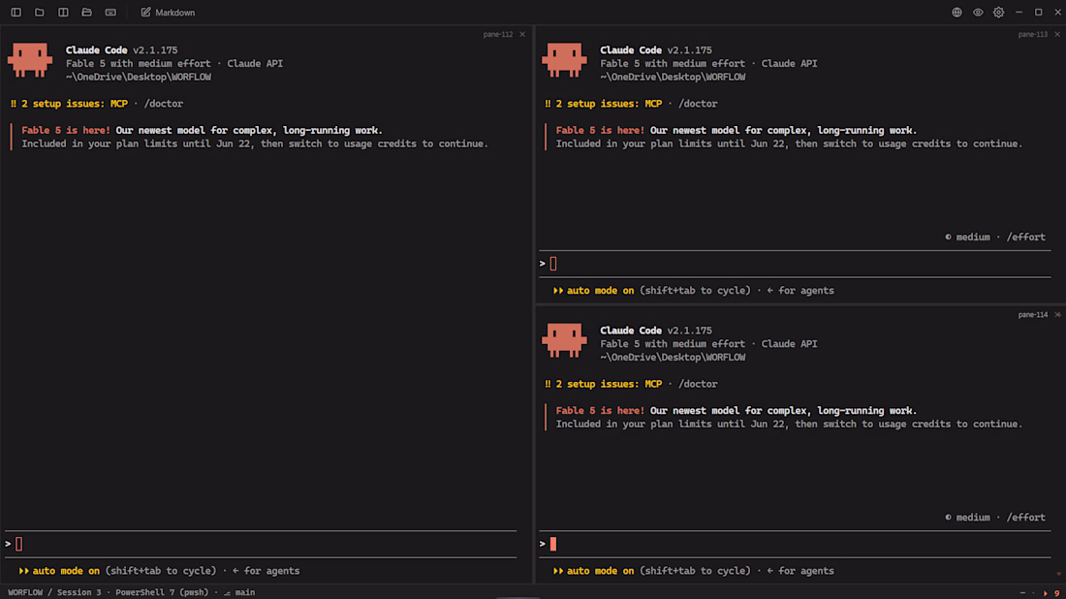Image resolution: width=1066 pixels, height=599 pixels.
Task: Click the globe icon in title bar
Action: [x=956, y=13]
